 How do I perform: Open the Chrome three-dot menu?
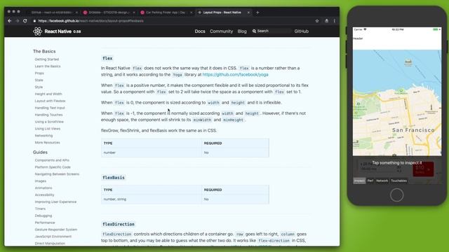[334, 21]
